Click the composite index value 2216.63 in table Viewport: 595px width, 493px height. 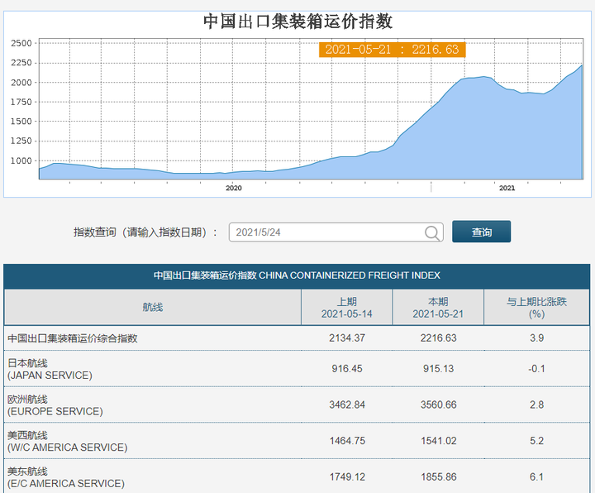click(438, 338)
